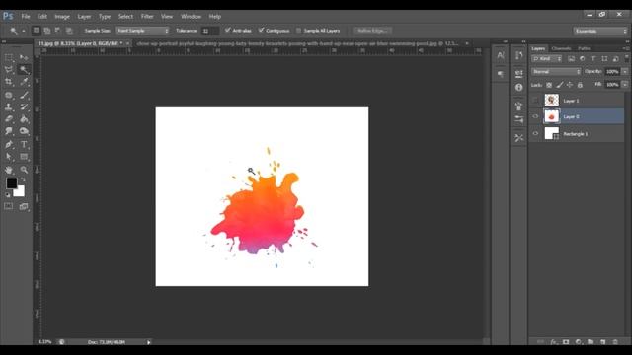Select the Crop tool
Viewport: 632px width, 355px height.
pos(9,82)
